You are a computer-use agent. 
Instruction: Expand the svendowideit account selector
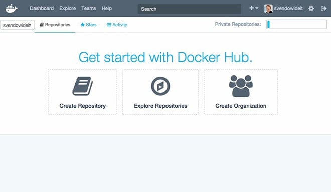18,25
